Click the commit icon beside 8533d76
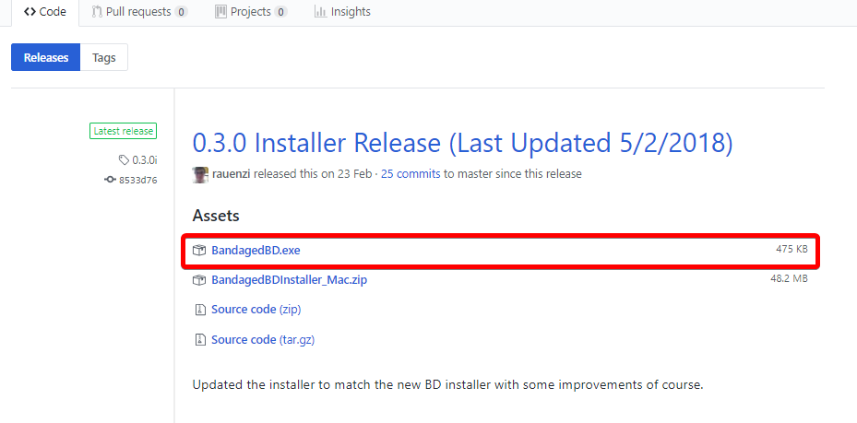Image resolution: width=857 pixels, height=423 pixels. point(110,180)
